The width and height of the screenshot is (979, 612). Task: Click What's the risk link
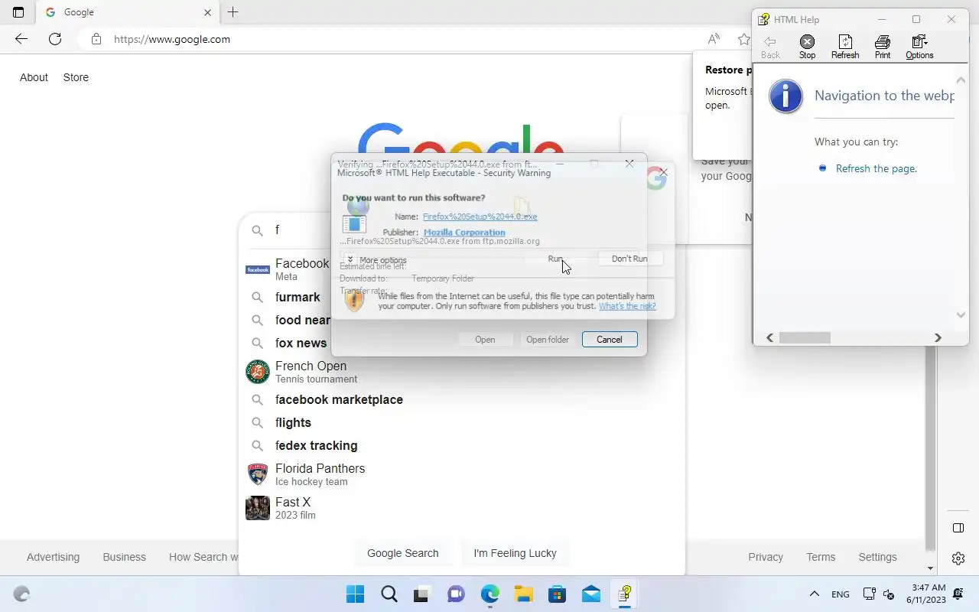click(627, 306)
